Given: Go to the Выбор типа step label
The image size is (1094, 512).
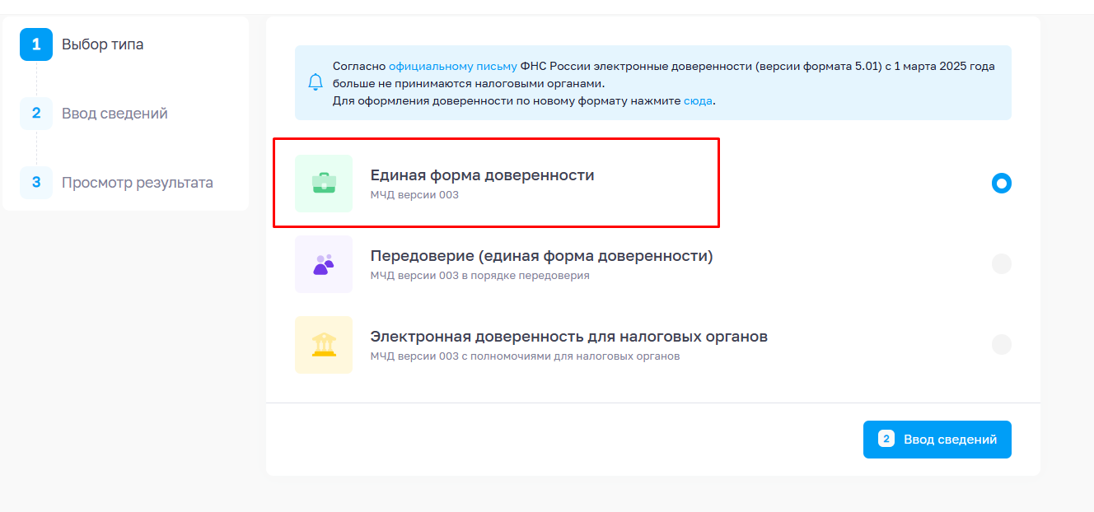Looking at the screenshot, I should click(x=102, y=44).
